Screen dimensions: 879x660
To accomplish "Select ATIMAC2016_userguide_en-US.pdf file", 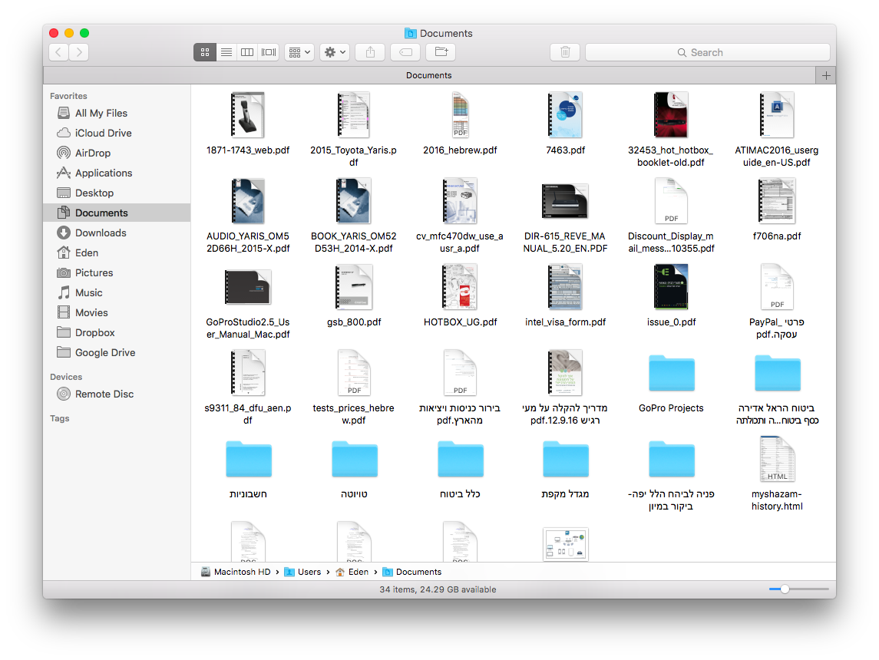I will [777, 115].
